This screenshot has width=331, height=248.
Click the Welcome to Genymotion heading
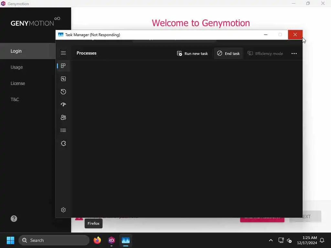point(201,23)
